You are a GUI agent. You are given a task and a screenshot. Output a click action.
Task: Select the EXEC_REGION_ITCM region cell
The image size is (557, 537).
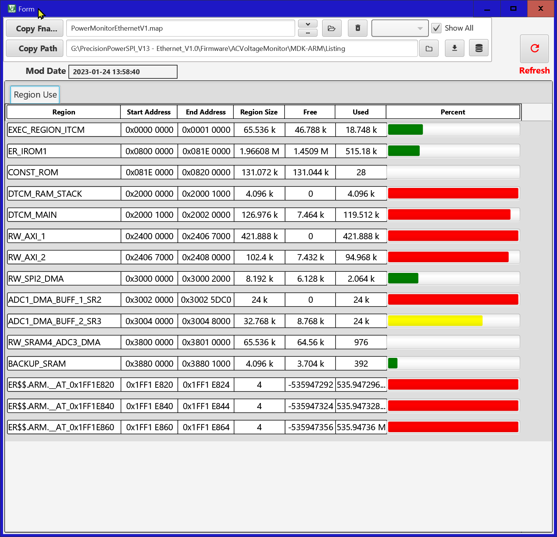(64, 130)
